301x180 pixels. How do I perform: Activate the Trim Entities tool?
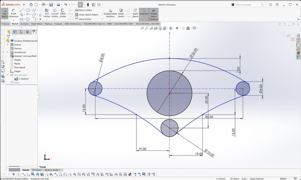pyautogui.click(x=47, y=13)
